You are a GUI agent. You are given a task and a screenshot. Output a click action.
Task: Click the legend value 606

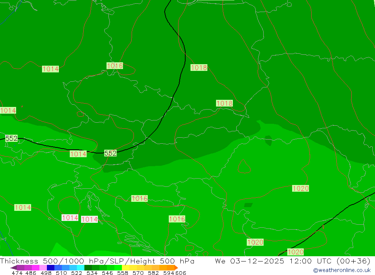point(181,273)
